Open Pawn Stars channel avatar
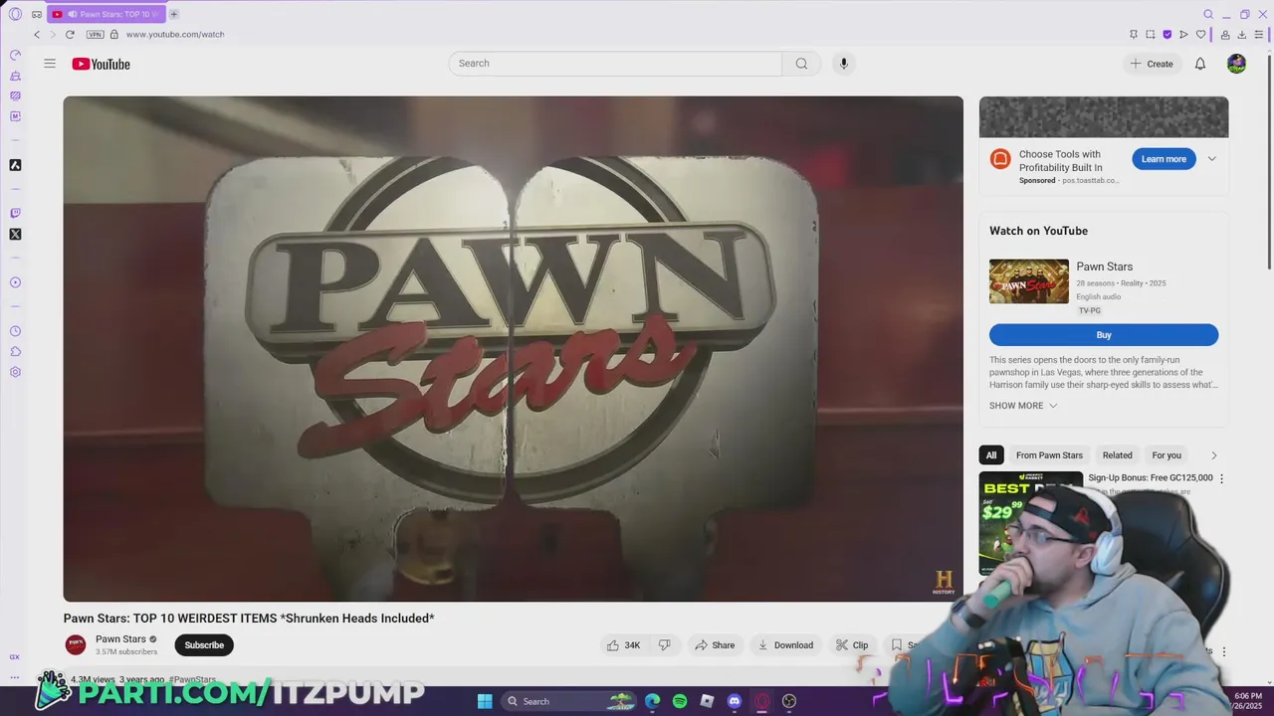The image size is (1274, 716). (x=76, y=645)
